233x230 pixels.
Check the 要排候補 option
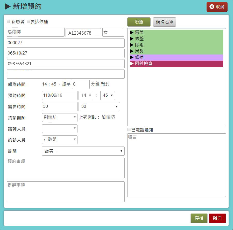(29, 22)
